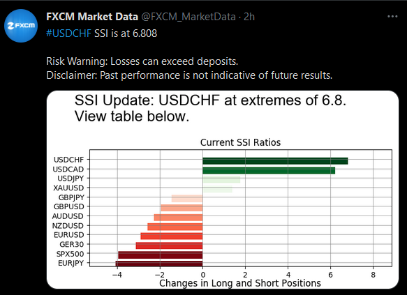Click the GER30 red bar
Screen dimensions: 407x295
pyautogui.click(x=169, y=245)
